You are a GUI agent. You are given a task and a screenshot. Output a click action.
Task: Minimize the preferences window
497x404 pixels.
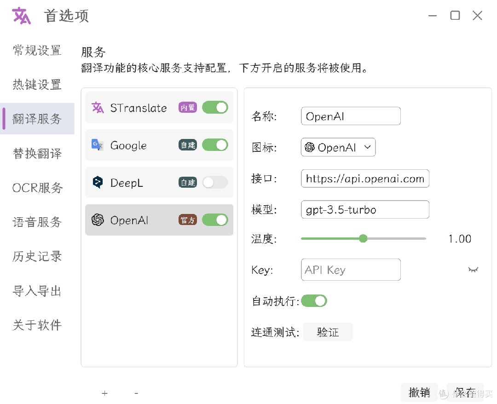(x=432, y=16)
